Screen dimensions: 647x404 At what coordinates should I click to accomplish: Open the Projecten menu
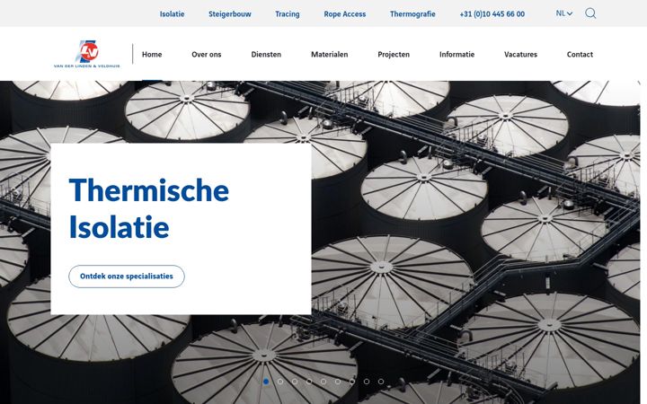tap(394, 55)
